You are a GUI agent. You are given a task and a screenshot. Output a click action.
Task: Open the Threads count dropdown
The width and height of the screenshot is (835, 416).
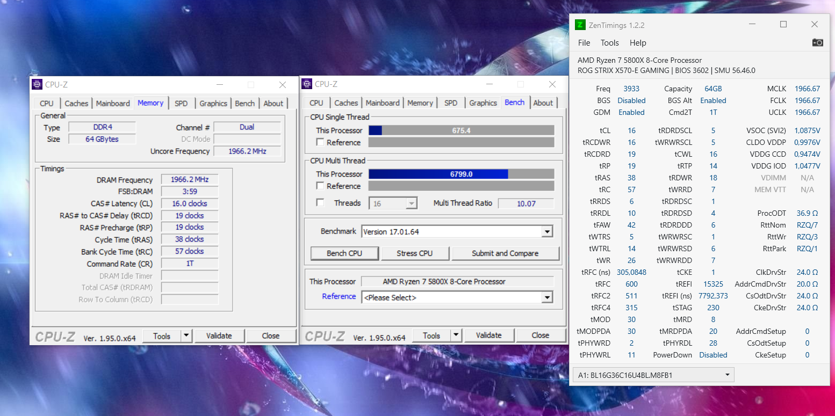click(412, 203)
